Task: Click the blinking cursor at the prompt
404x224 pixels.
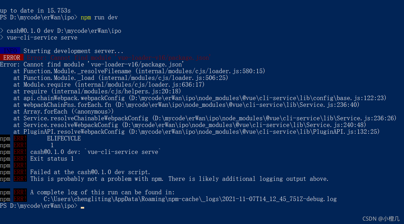Action: point(82,208)
